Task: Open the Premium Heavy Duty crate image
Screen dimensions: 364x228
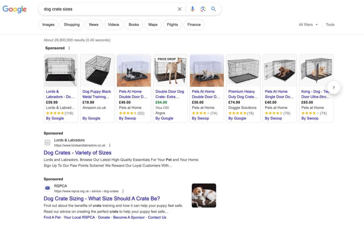Action: [243, 71]
